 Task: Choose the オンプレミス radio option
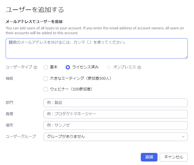tap(109, 67)
